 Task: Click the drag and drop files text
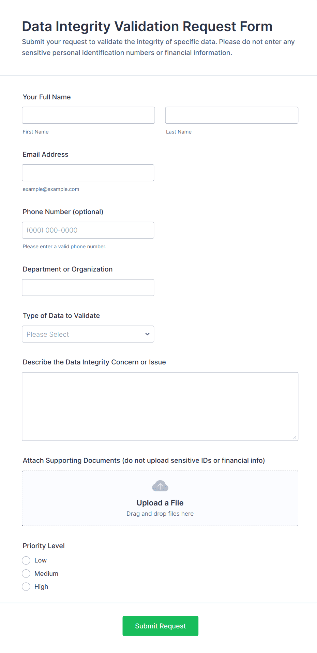coord(160,514)
